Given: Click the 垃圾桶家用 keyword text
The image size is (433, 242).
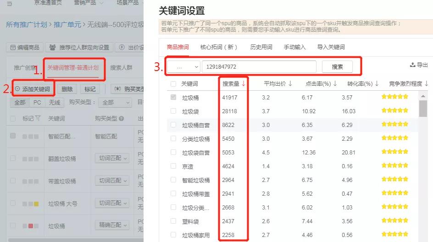Looking at the screenshot, I should [196, 236].
